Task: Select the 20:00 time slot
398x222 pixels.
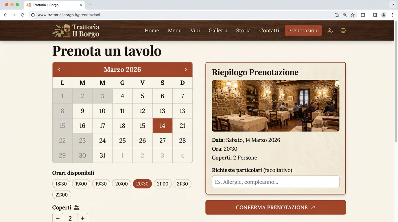Action: [121, 184]
